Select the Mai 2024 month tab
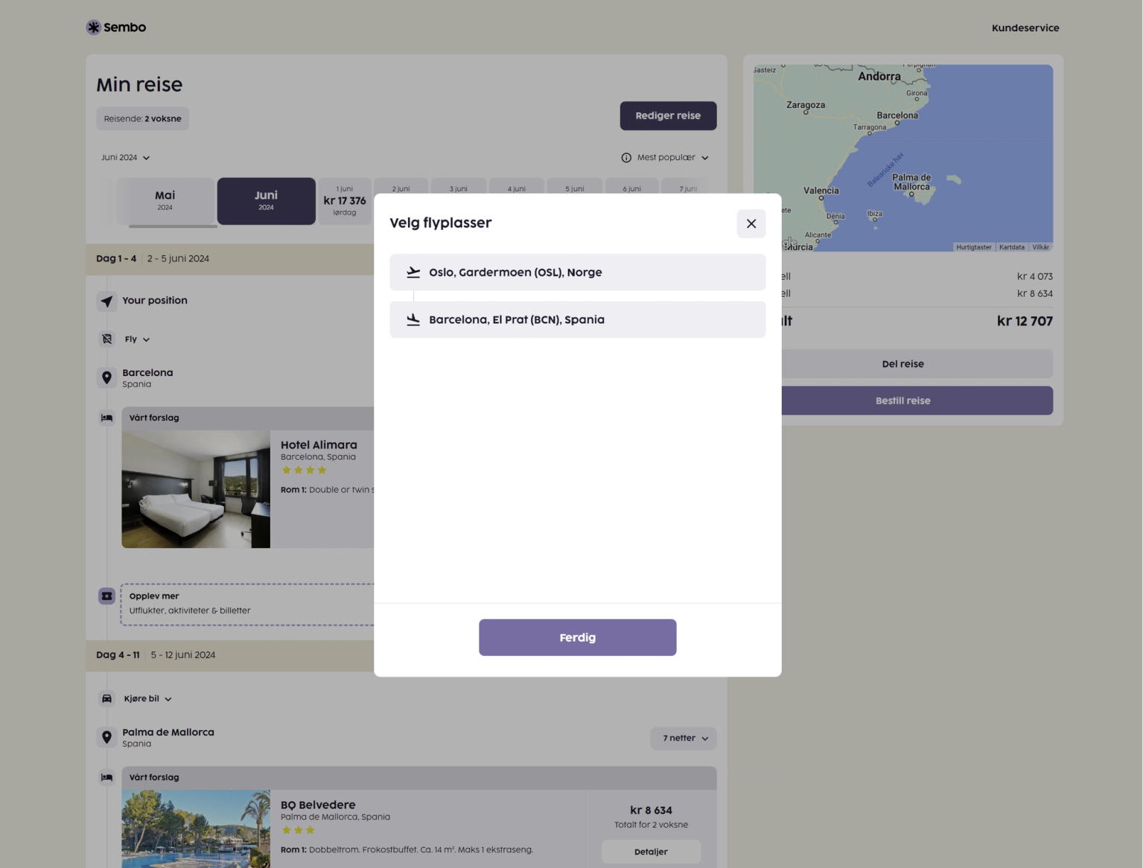Viewport: 1143px width, 868px height. [x=165, y=200]
